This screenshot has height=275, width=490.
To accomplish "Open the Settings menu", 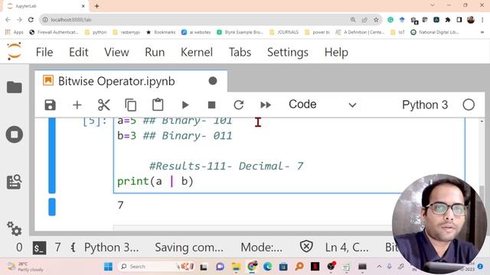I will [x=288, y=52].
